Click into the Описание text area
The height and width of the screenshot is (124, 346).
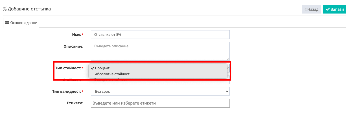[x=160, y=51]
